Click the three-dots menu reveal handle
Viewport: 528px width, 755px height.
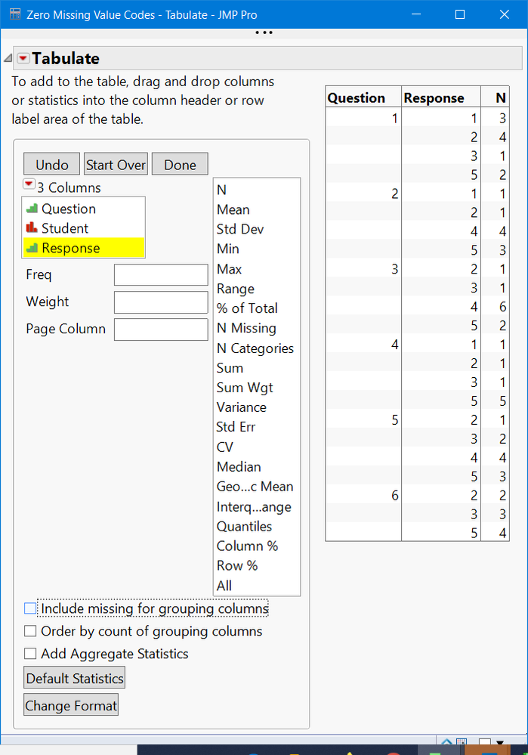click(x=264, y=32)
